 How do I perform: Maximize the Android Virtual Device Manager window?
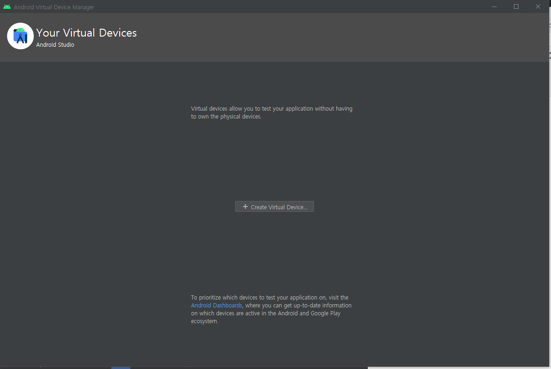point(516,6)
